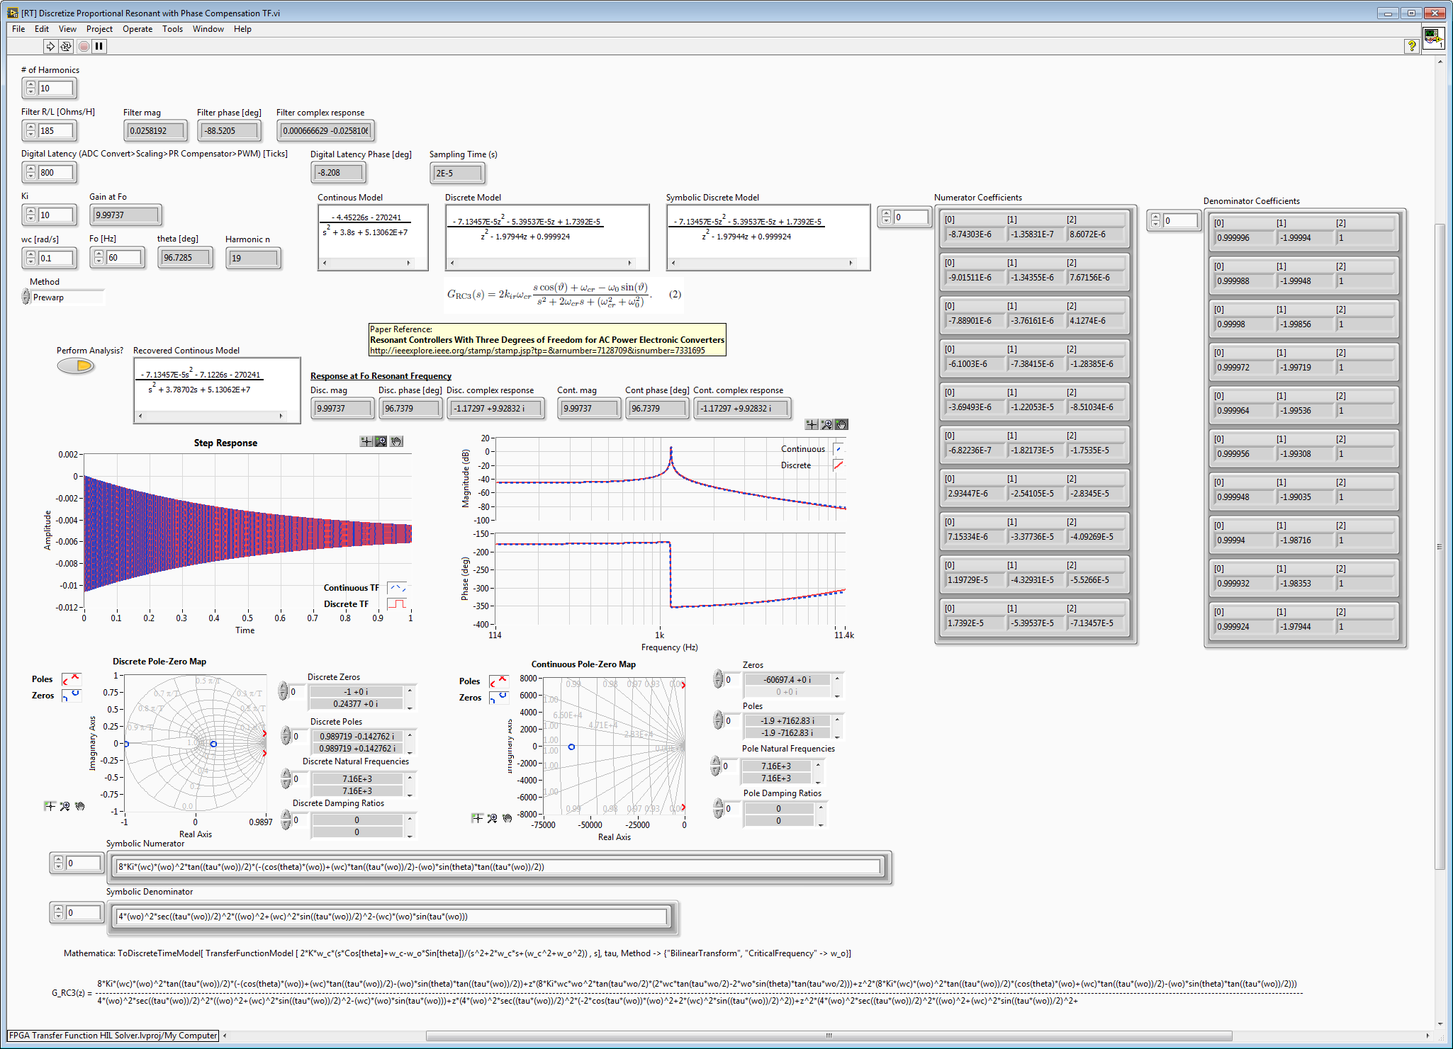Click the Fo [Hz] input field showing 60
Viewport: 1453px width, 1049px height.
[x=124, y=258]
